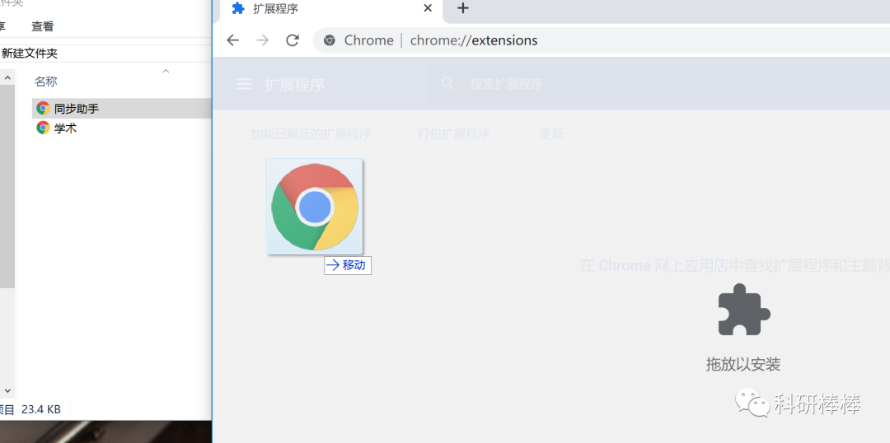
Task: Click the Chrome forward arrow
Action: [x=262, y=40]
